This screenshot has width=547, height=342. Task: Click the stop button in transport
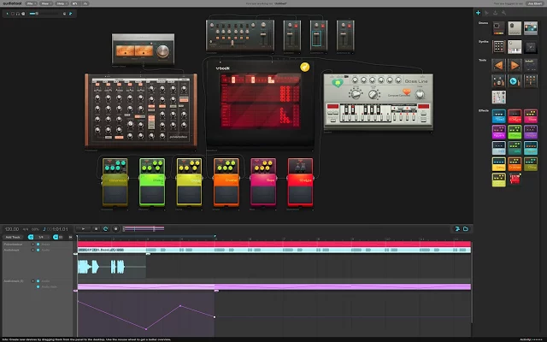click(x=97, y=229)
